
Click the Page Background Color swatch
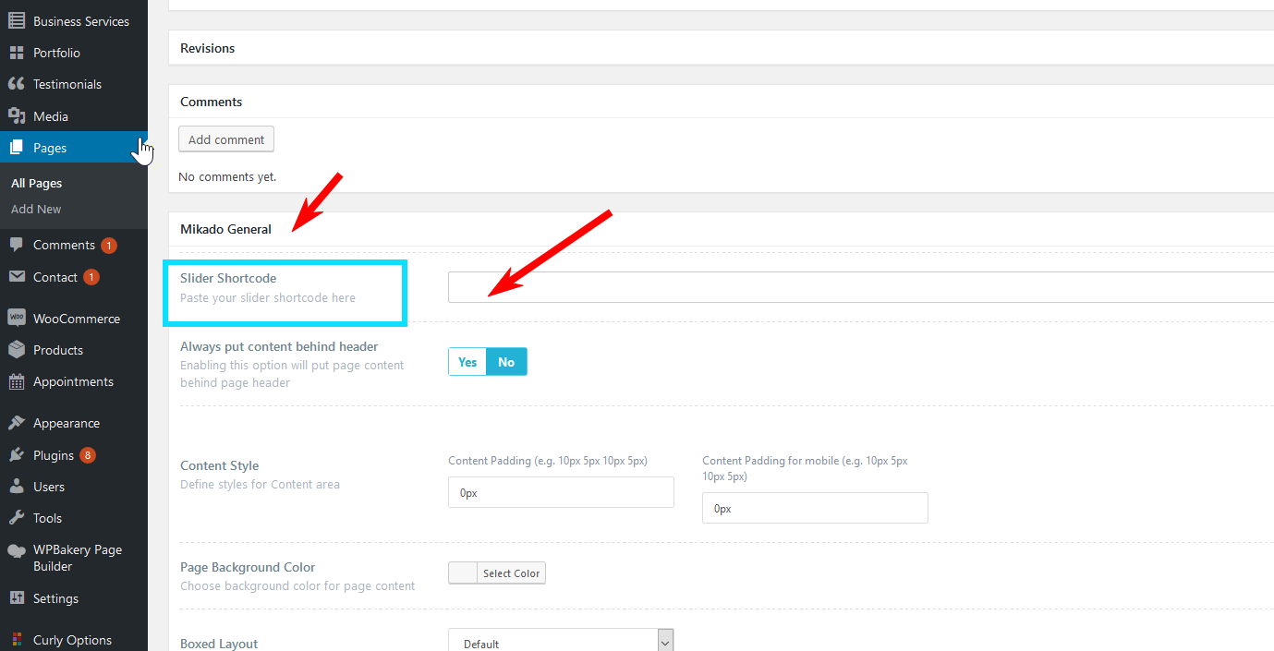(463, 573)
